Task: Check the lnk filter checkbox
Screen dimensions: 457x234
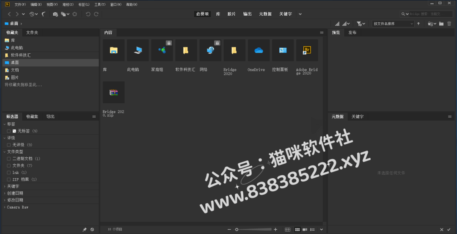Action: pyautogui.click(x=9, y=173)
